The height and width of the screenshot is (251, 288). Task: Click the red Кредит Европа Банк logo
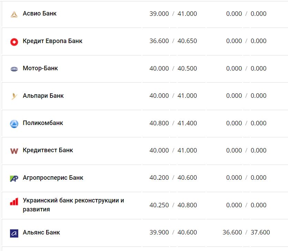[x=14, y=42]
